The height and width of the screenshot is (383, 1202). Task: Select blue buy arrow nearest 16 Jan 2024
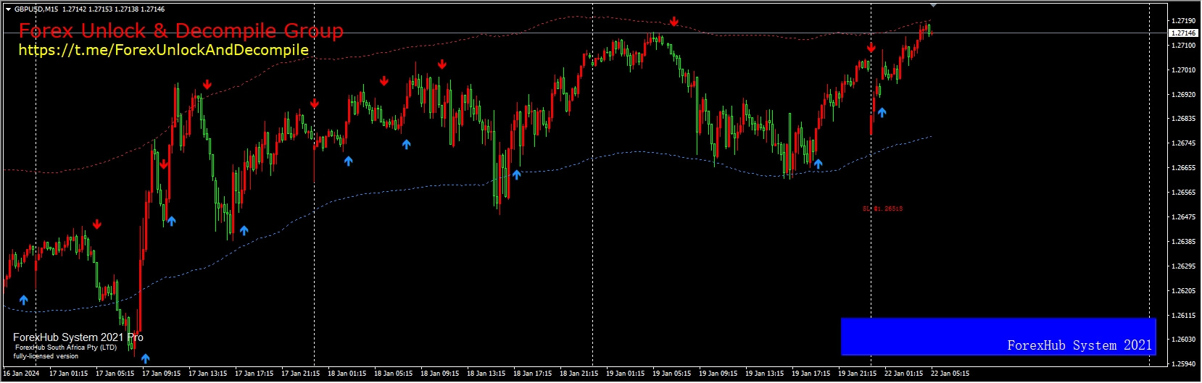click(x=24, y=300)
